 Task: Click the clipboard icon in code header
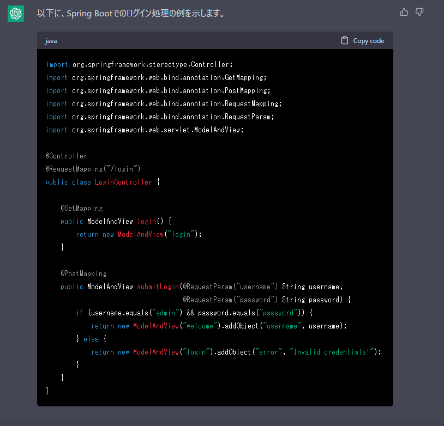(x=344, y=40)
